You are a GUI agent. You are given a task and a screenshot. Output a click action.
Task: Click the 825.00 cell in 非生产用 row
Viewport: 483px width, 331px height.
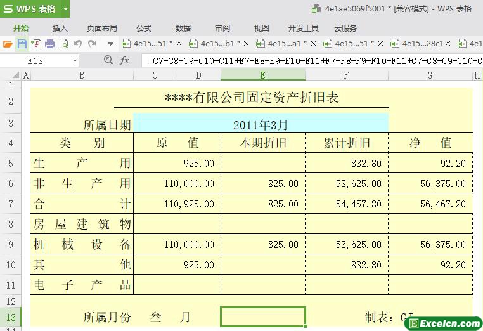(263, 183)
